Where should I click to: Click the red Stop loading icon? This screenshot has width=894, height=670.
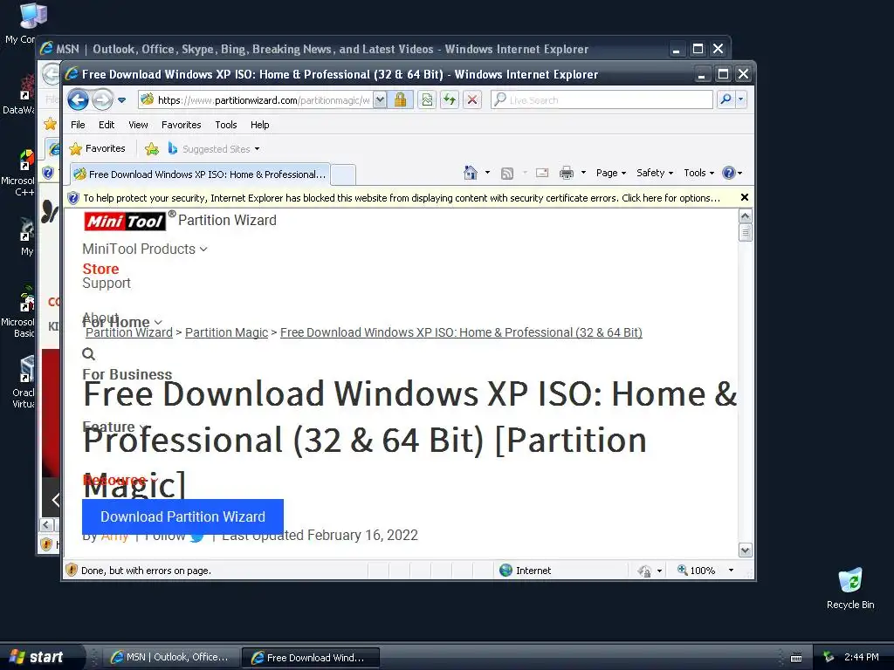click(x=472, y=100)
